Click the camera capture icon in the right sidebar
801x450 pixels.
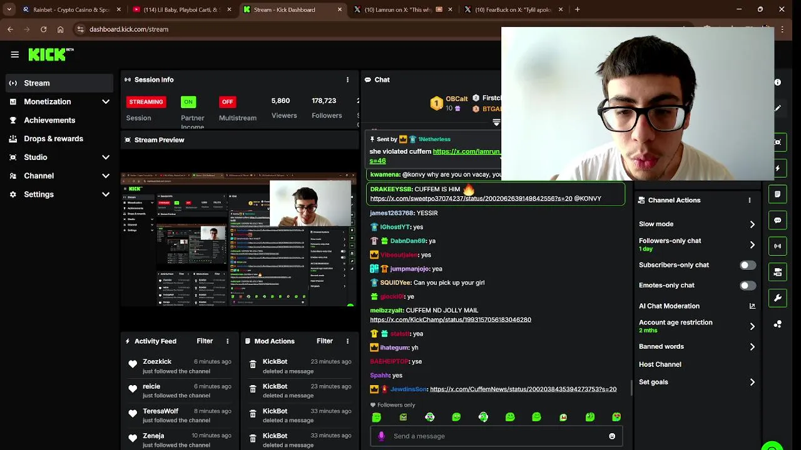pyautogui.click(x=777, y=142)
